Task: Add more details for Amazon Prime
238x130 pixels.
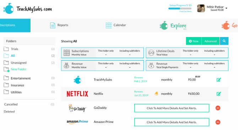Action: [172, 122]
